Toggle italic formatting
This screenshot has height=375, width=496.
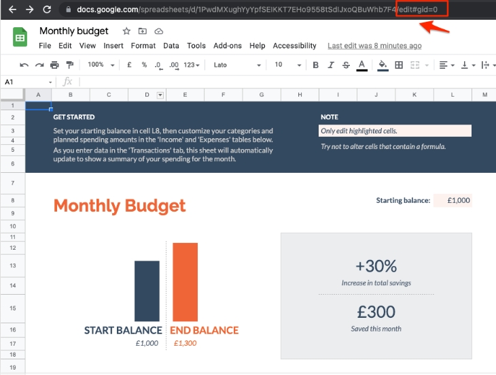[331, 65]
